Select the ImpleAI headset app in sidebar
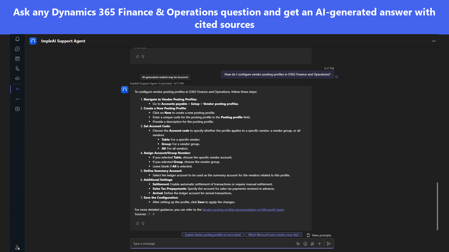The width and height of the screenshot is (449, 252). pos(17,89)
